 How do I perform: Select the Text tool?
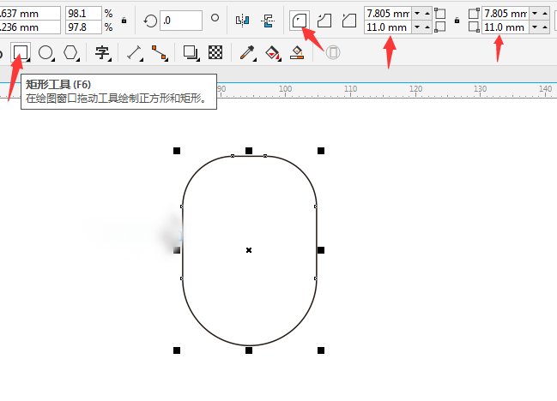click(102, 53)
